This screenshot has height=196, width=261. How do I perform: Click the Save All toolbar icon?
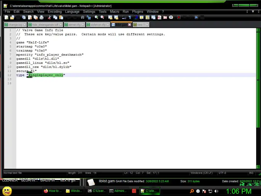pyautogui.click(x=24, y=17)
